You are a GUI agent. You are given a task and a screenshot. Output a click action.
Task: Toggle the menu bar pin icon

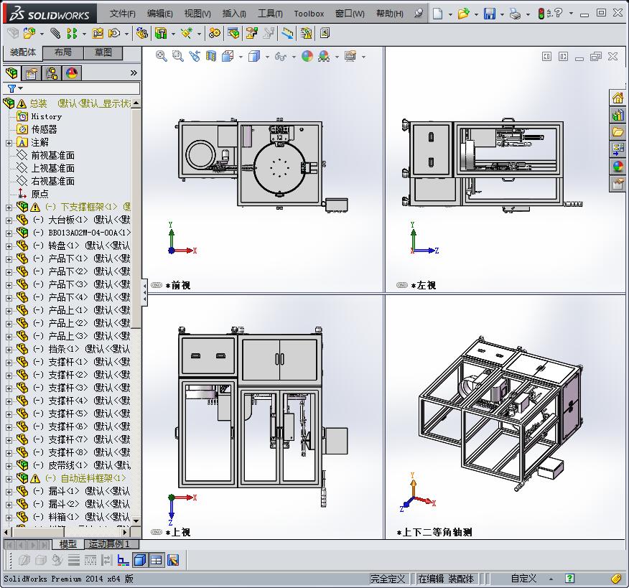(x=419, y=13)
